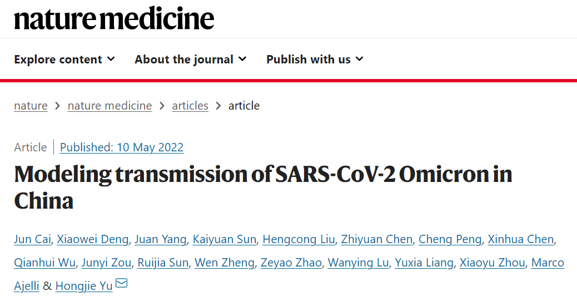Open author Xiaoyu Zhou's details

point(493,262)
